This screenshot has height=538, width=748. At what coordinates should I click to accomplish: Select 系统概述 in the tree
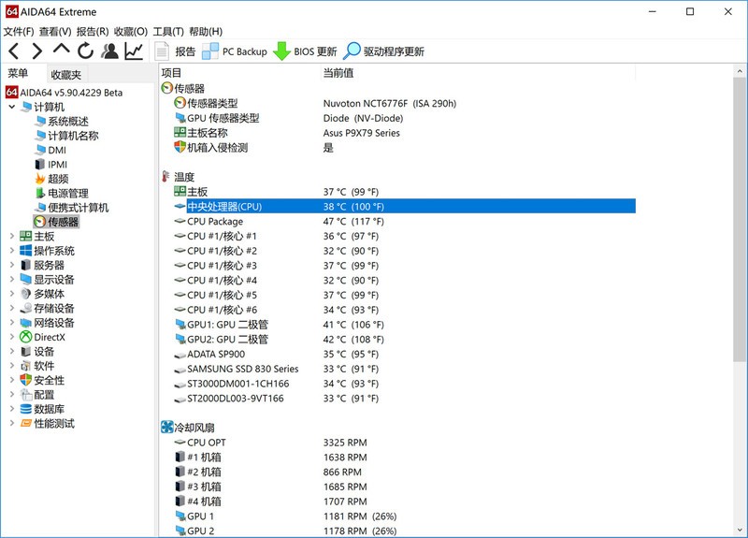pos(67,122)
